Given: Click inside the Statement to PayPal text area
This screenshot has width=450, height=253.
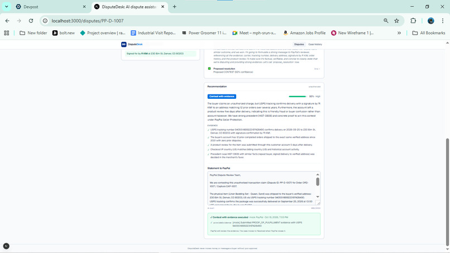Looking at the screenshot, I should [x=261, y=188].
